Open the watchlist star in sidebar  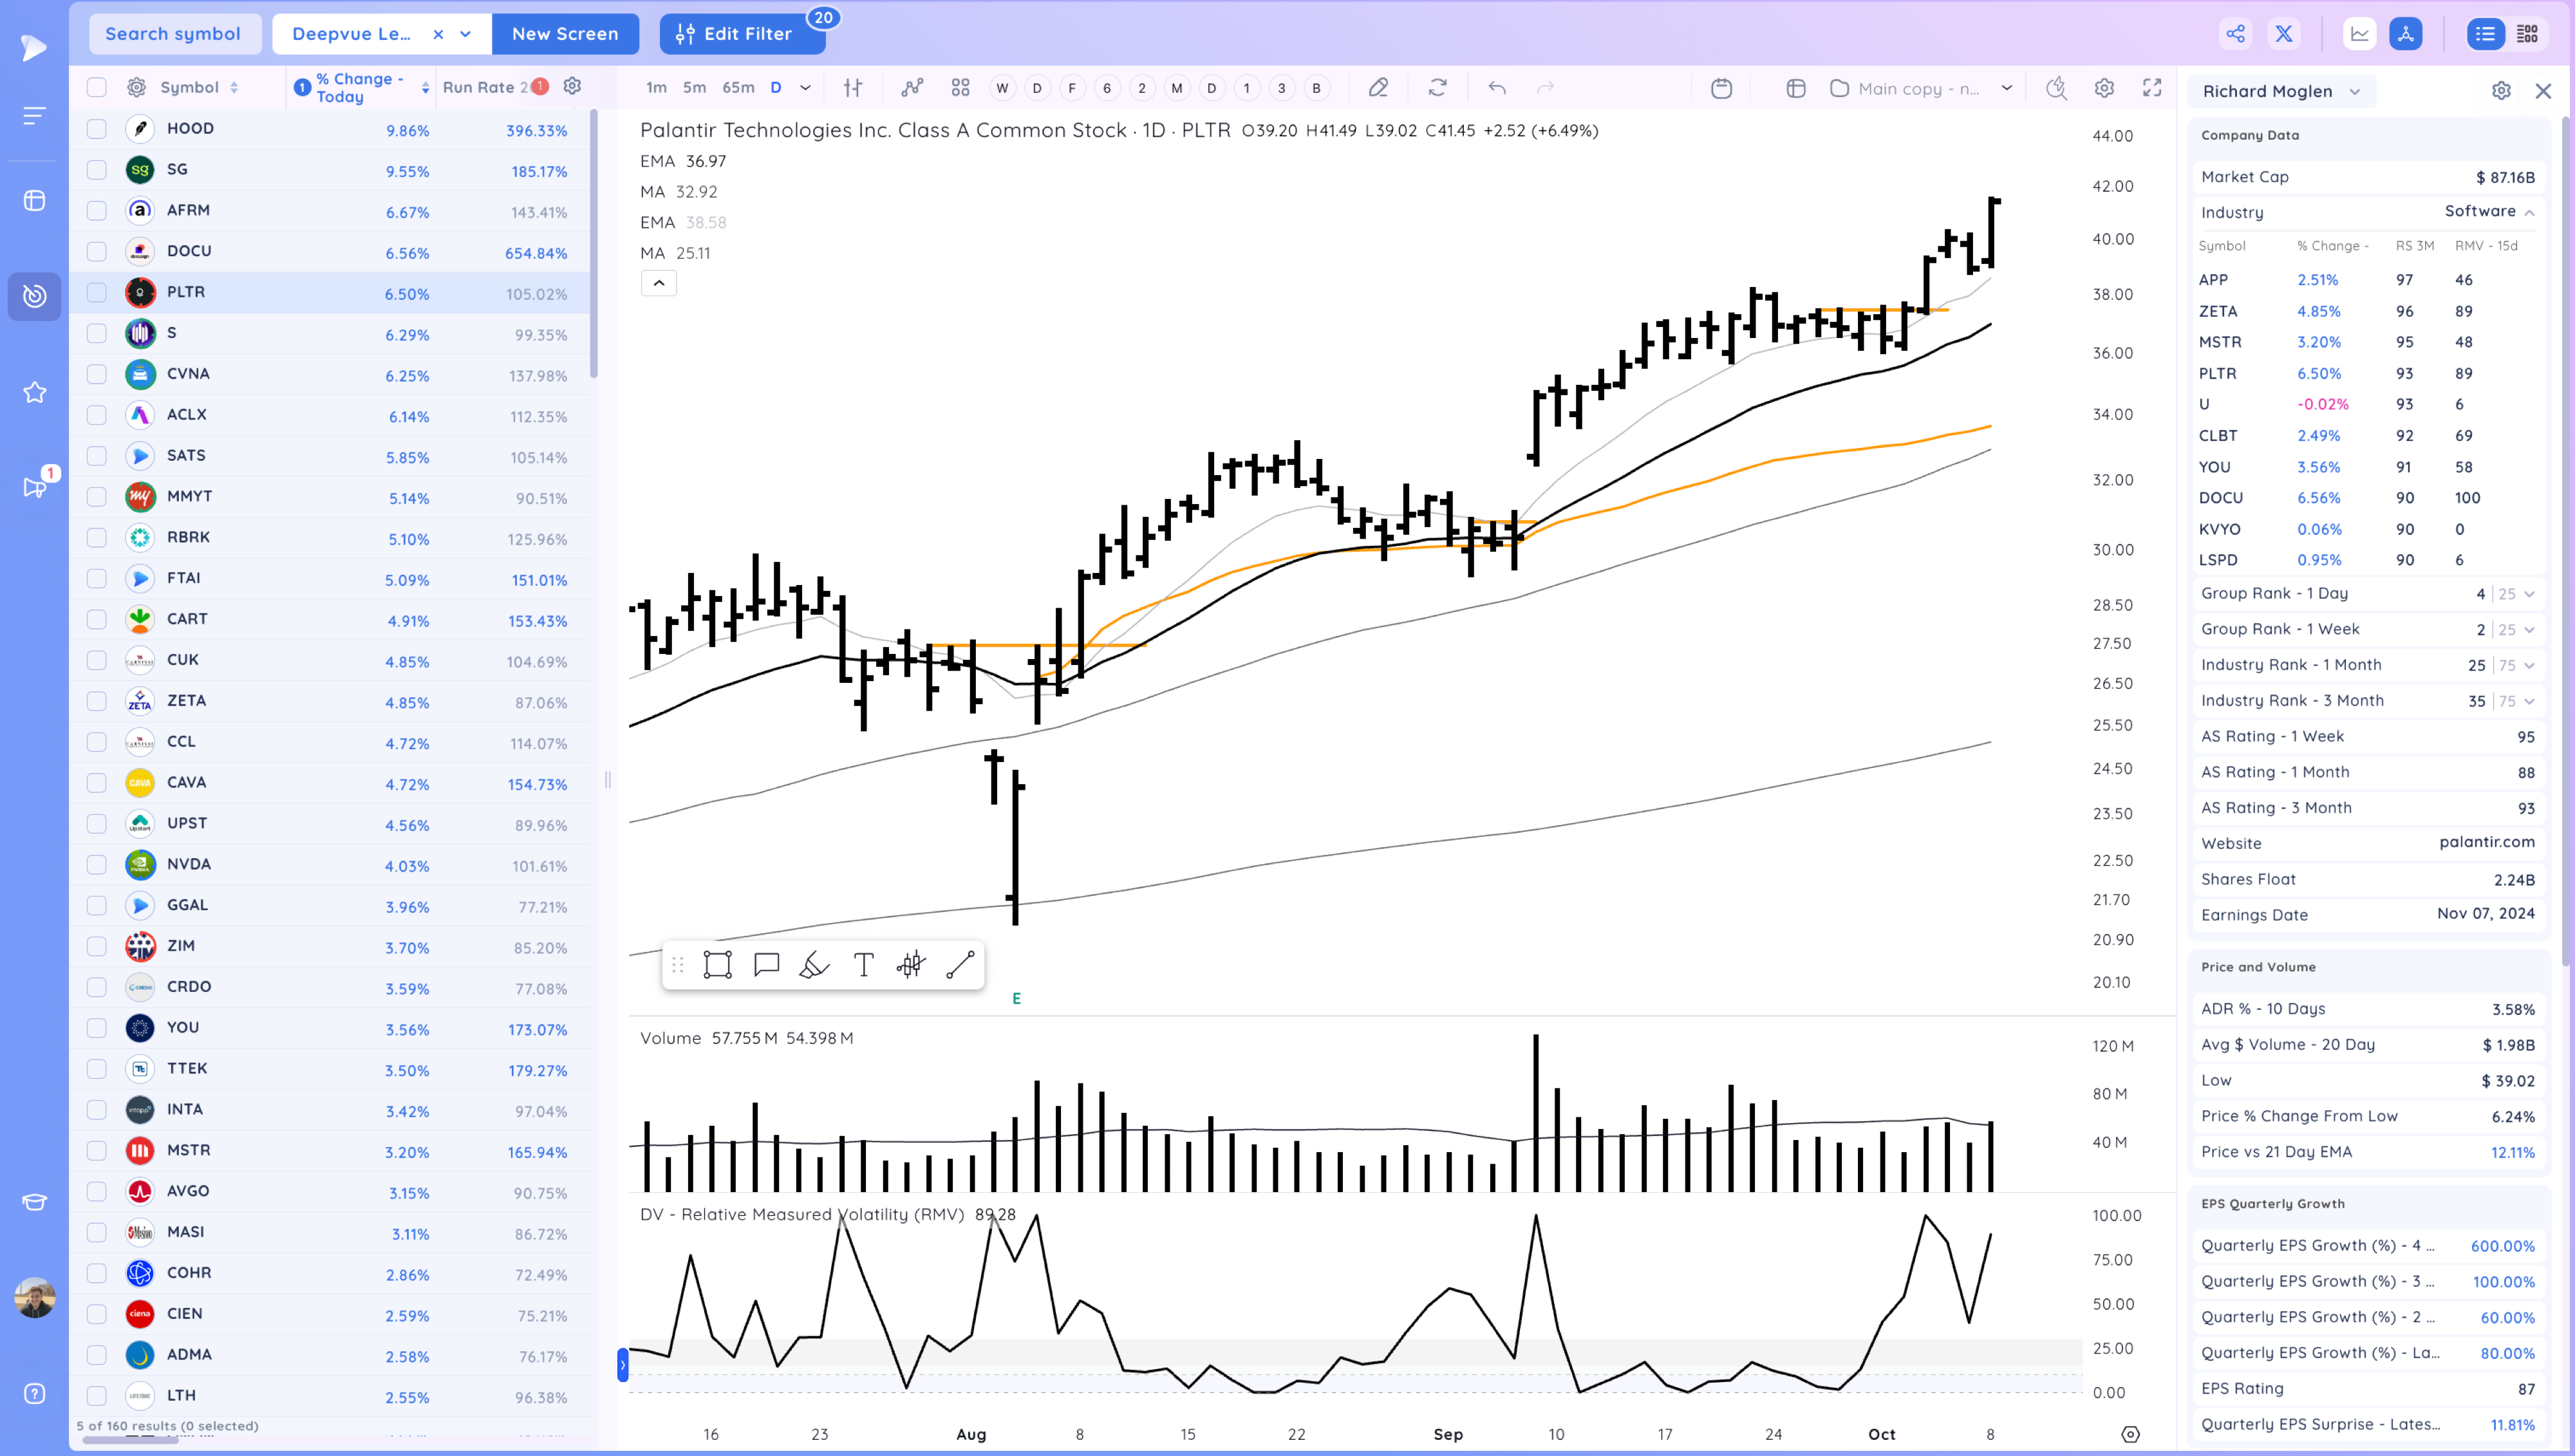click(x=34, y=392)
